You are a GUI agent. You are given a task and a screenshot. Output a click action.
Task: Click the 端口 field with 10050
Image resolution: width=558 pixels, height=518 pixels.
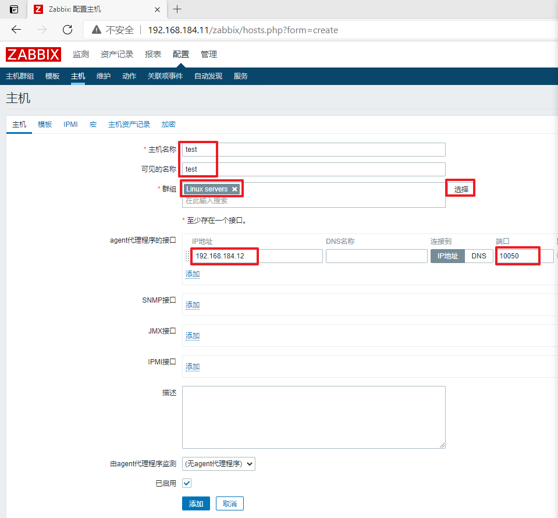[x=525, y=256]
